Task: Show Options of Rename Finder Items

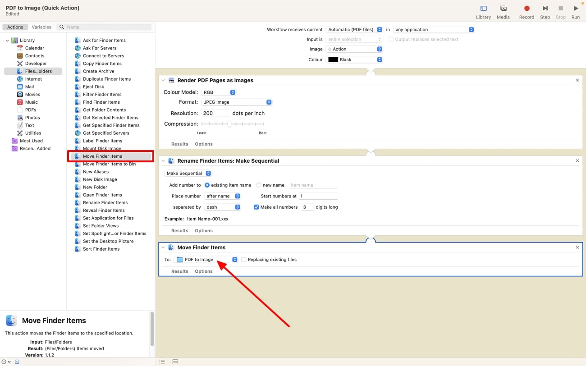Action: point(204,231)
